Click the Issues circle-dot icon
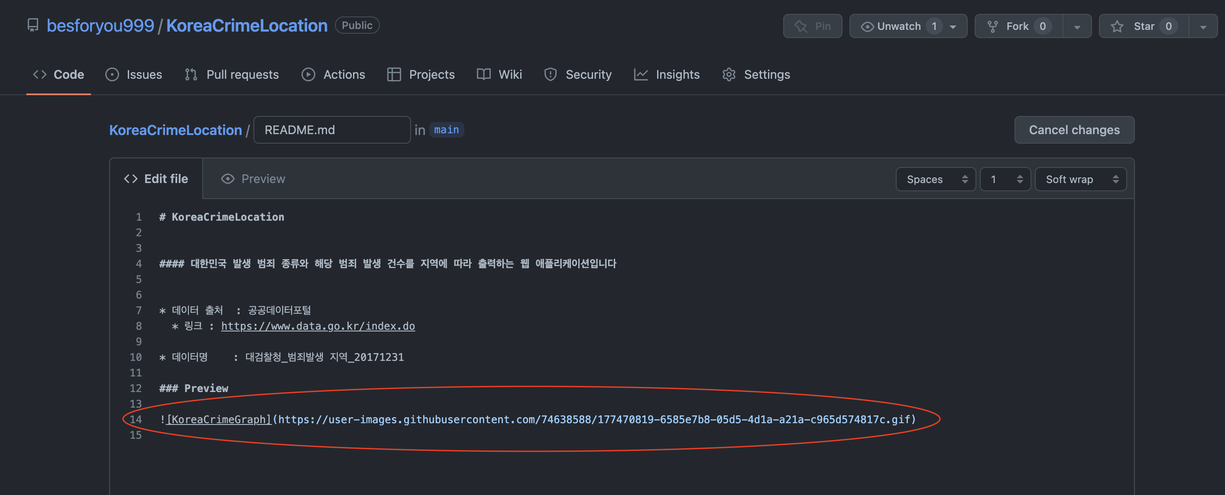Viewport: 1225px width, 495px height. (x=112, y=74)
